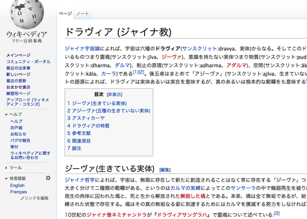Open お知らせ link

(x=18, y=134)
